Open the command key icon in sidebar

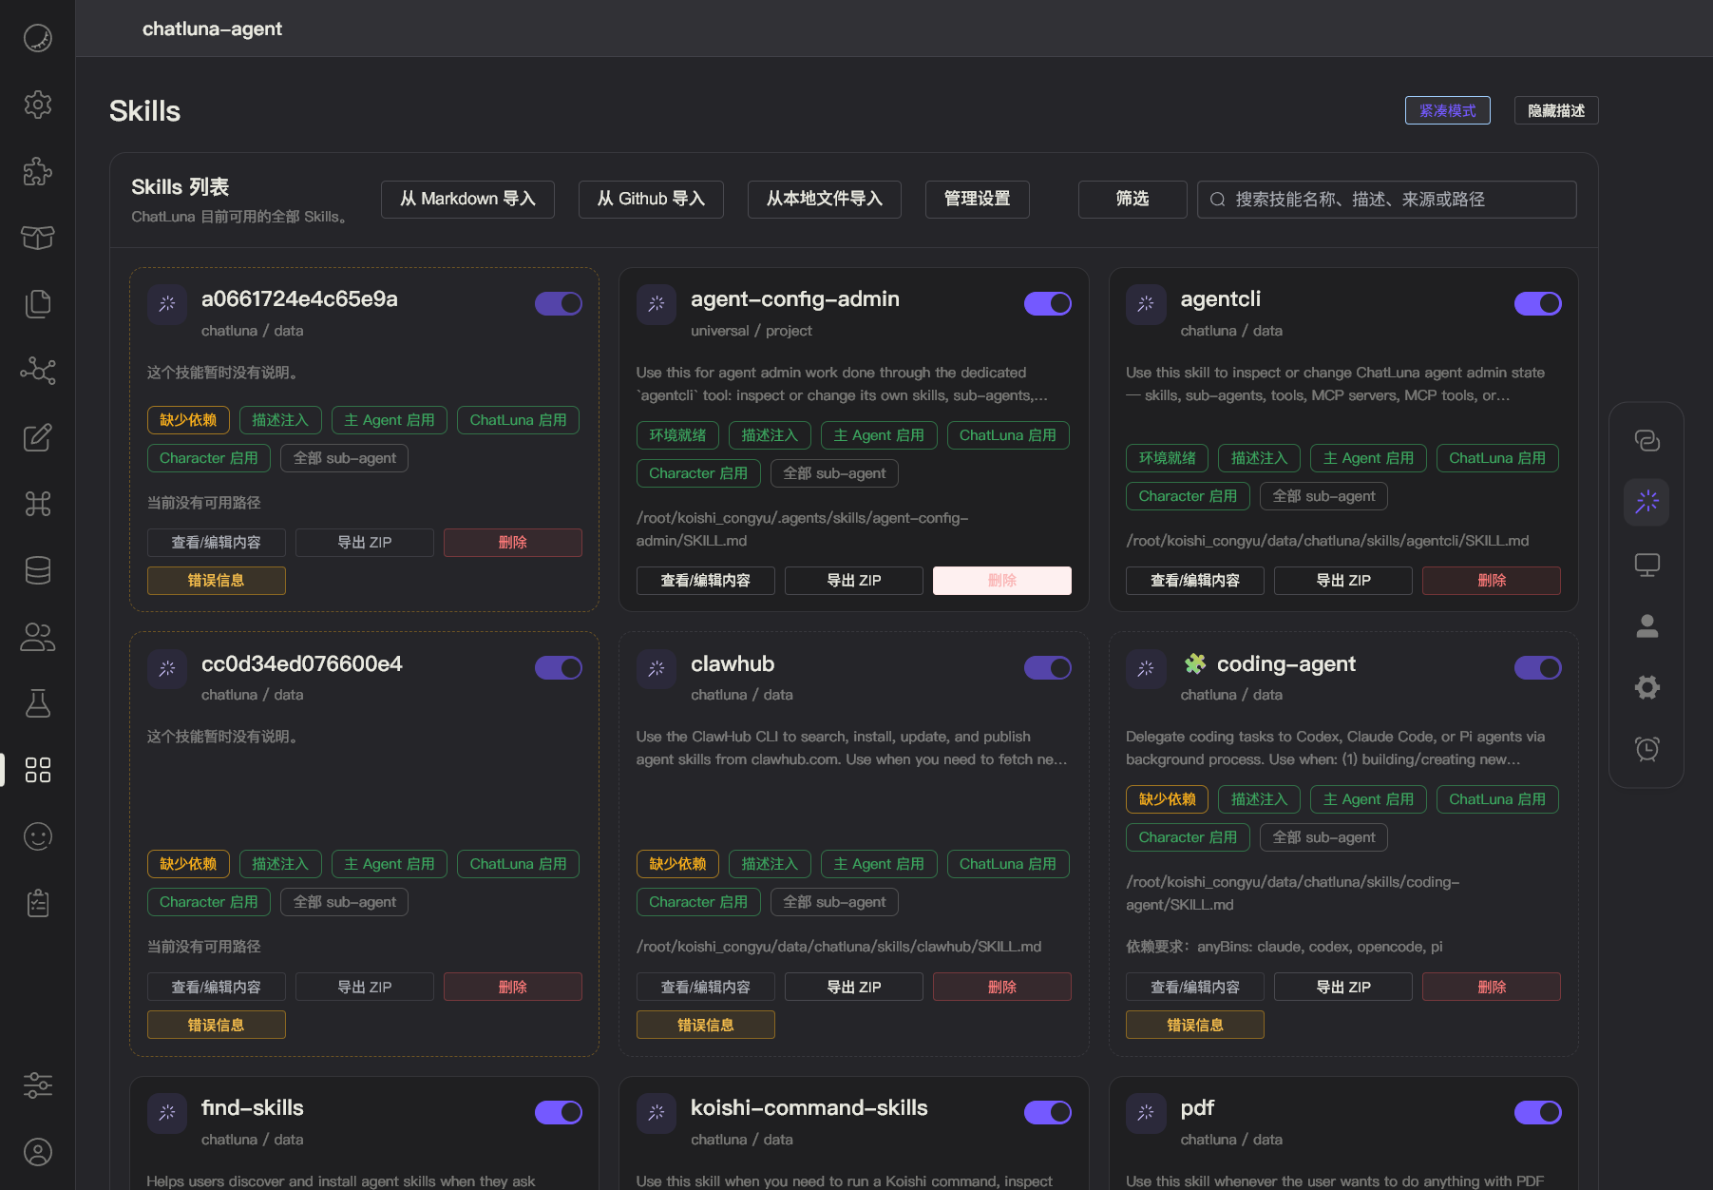coord(38,504)
